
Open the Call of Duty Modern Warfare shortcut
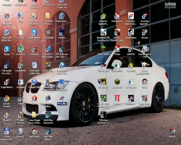(x=103, y=98)
